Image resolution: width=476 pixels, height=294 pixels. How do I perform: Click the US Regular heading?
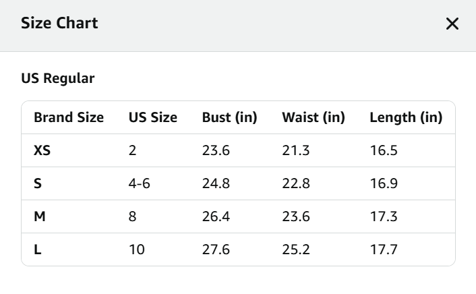pos(58,78)
